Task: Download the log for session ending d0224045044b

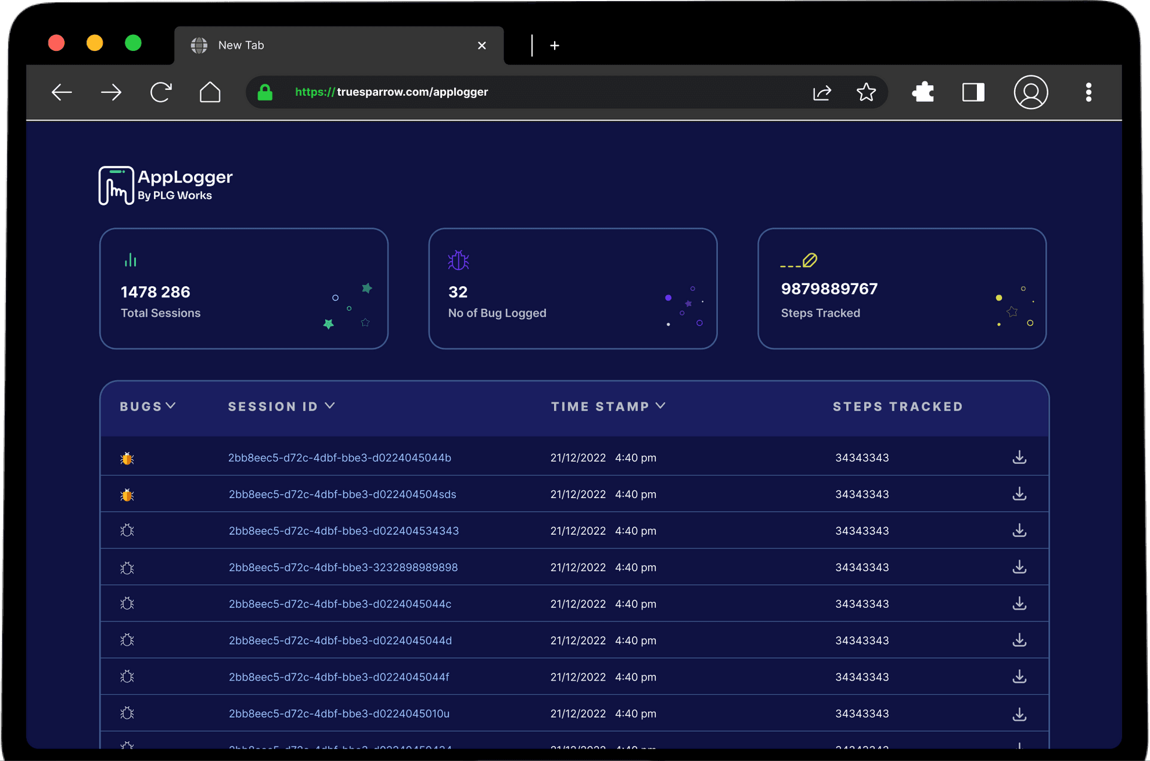Action: [1019, 457]
